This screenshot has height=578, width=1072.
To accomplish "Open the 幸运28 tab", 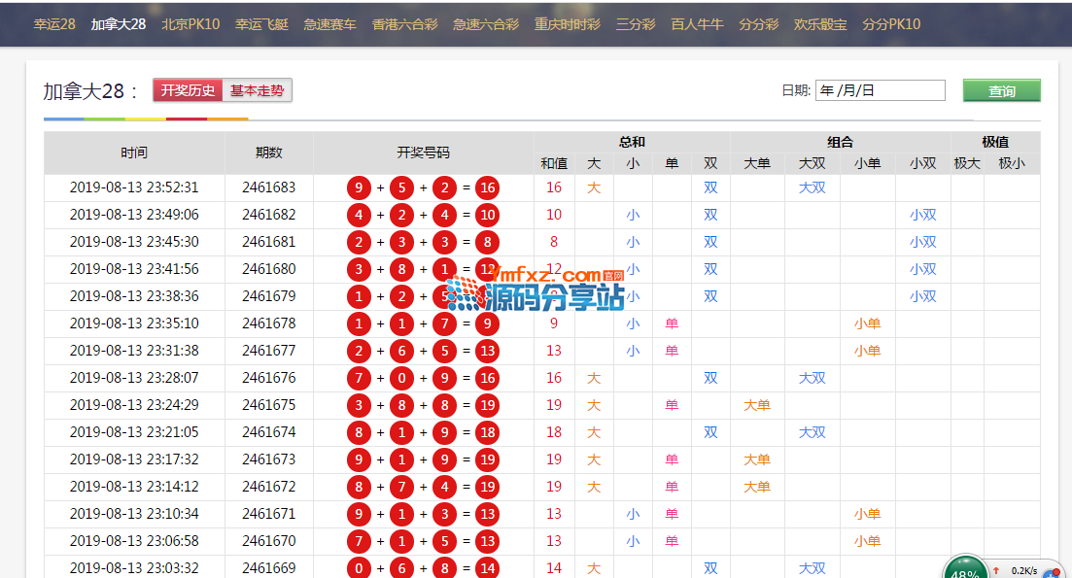I will point(54,24).
